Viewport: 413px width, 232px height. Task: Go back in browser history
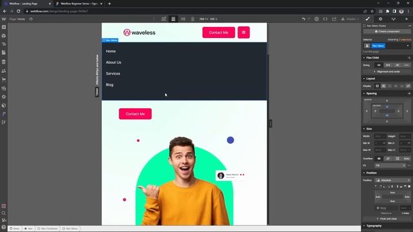pos(5,12)
